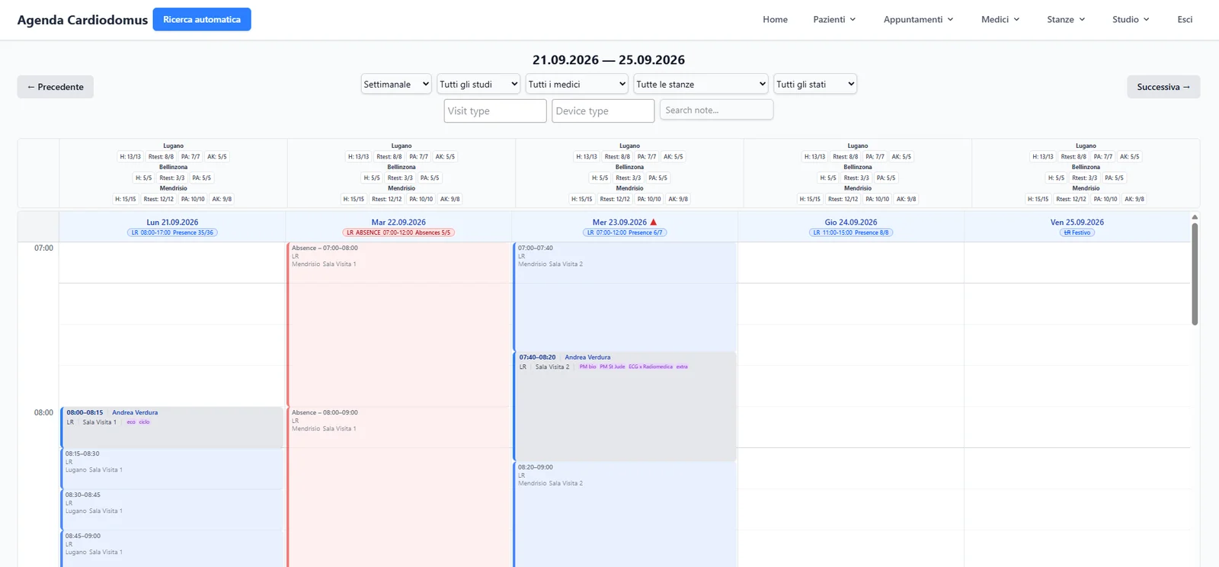Select the 08:30–08:45 Lugano Sala Visita 1 slot
The height and width of the screenshot is (567, 1219).
[172, 510]
